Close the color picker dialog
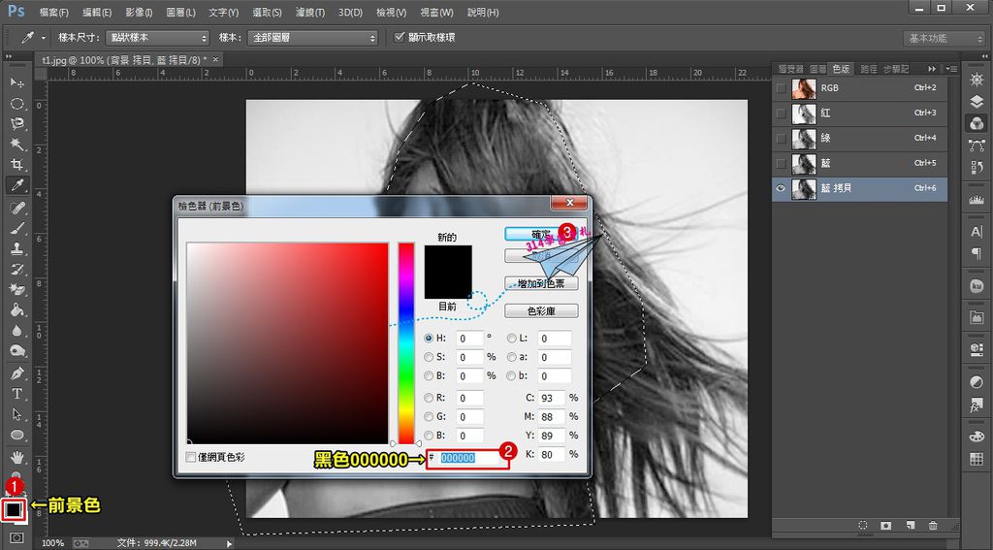This screenshot has width=993, height=550. (569, 203)
